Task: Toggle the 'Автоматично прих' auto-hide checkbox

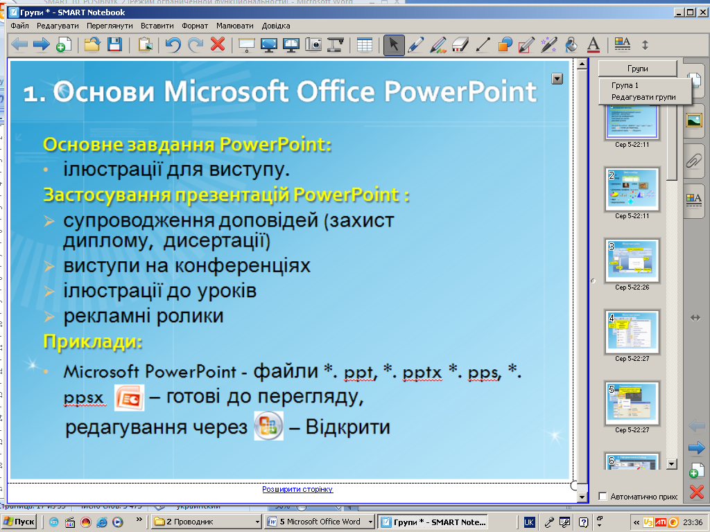Action: click(603, 496)
